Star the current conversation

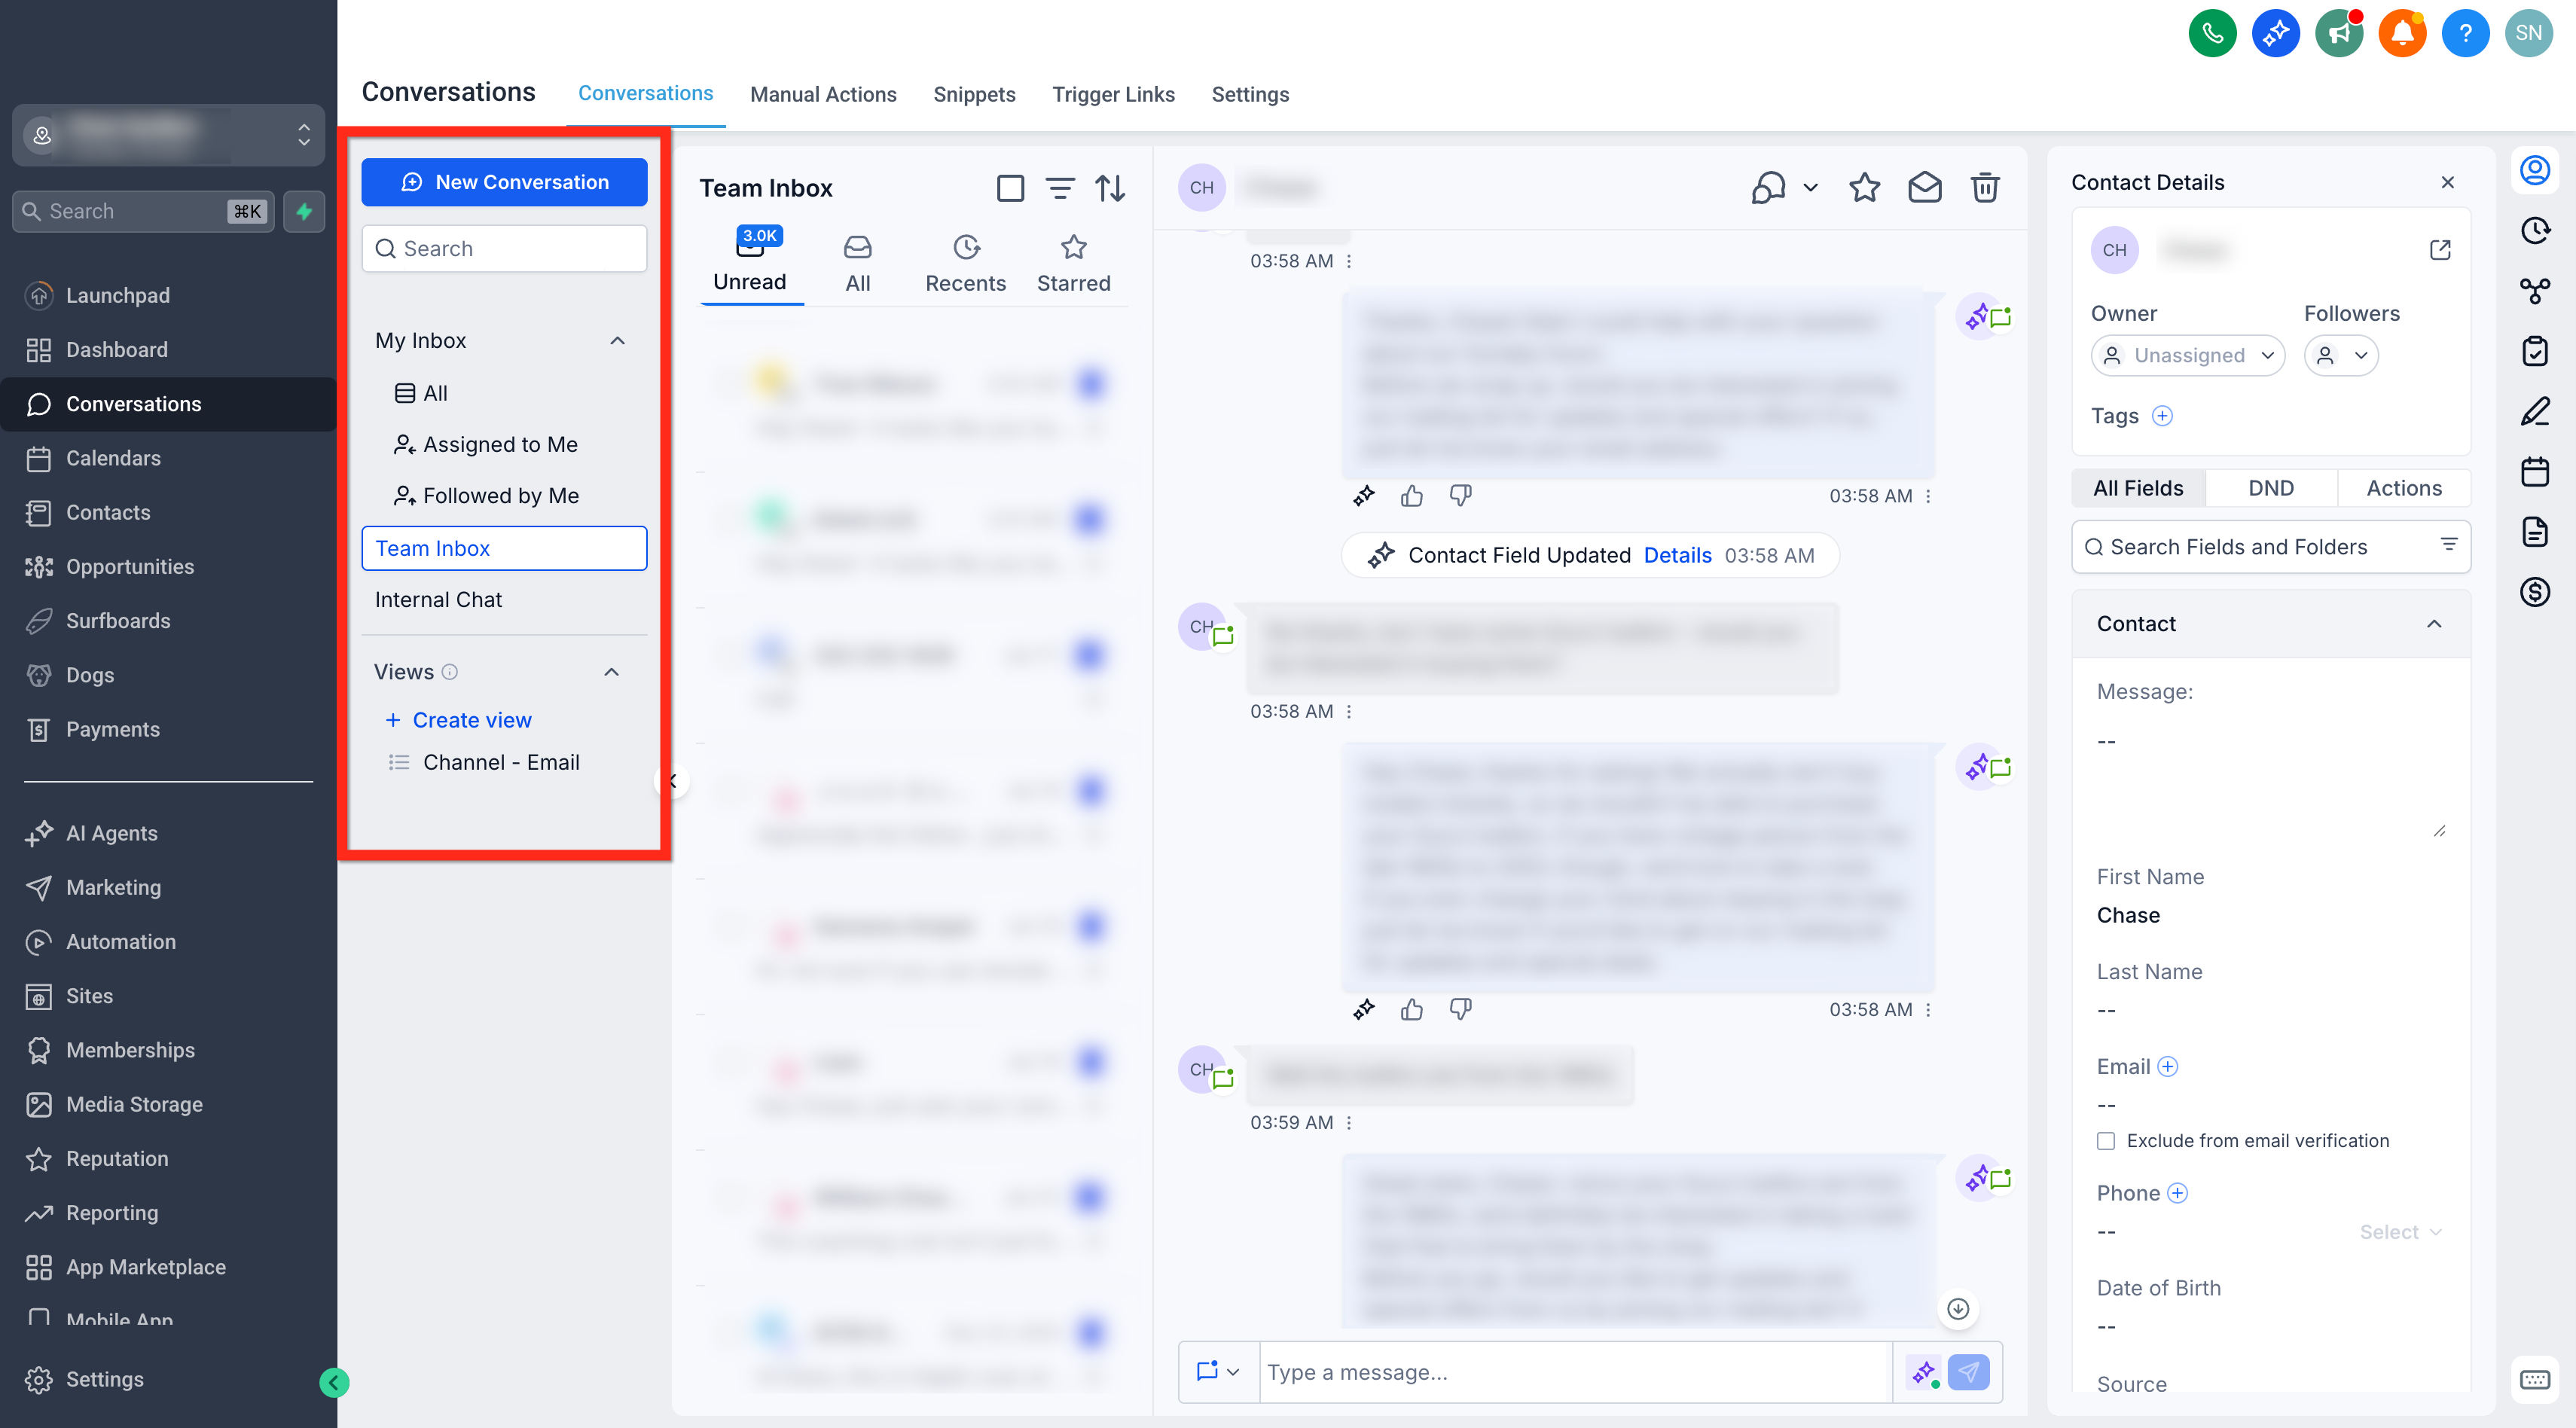[x=1864, y=188]
